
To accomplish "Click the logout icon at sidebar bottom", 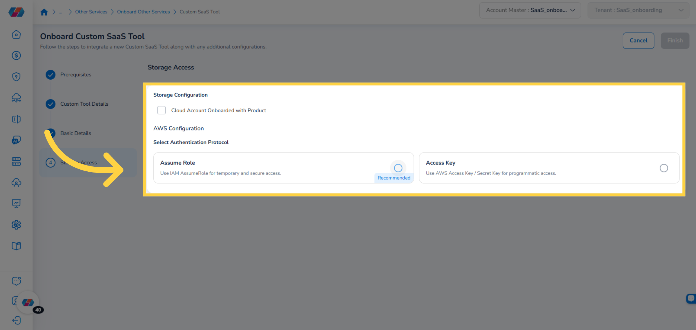I will pyautogui.click(x=16, y=320).
